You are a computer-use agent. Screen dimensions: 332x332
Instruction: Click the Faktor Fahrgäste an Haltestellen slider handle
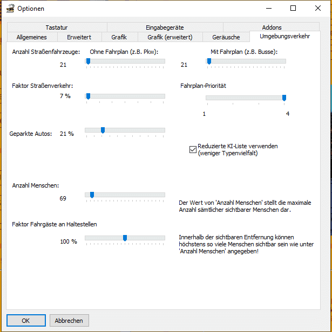click(x=125, y=238)
